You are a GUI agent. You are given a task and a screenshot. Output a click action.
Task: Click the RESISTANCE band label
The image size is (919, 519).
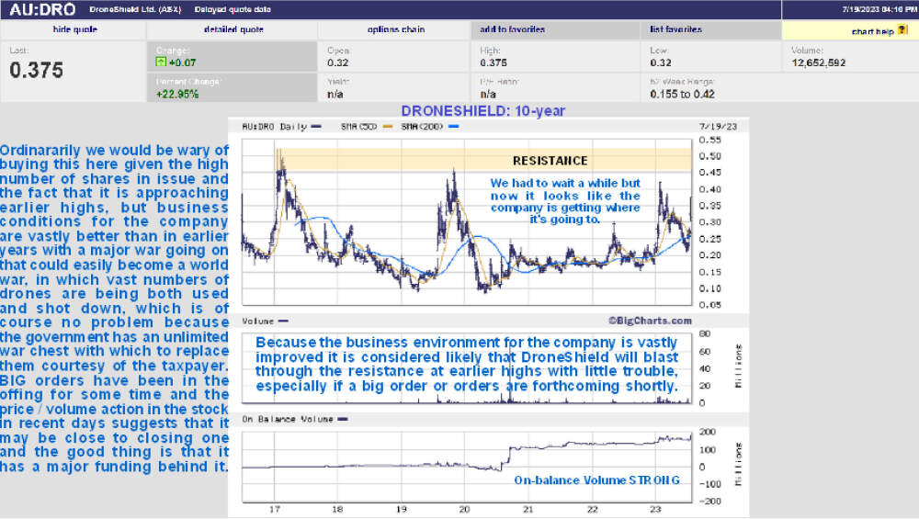[x=550, y=161]
